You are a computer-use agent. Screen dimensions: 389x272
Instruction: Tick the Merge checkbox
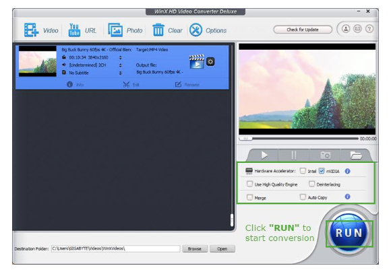249,197
